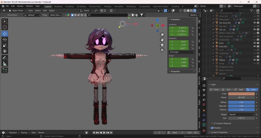Hide the Tiffany object in outliner

[254, 60]
